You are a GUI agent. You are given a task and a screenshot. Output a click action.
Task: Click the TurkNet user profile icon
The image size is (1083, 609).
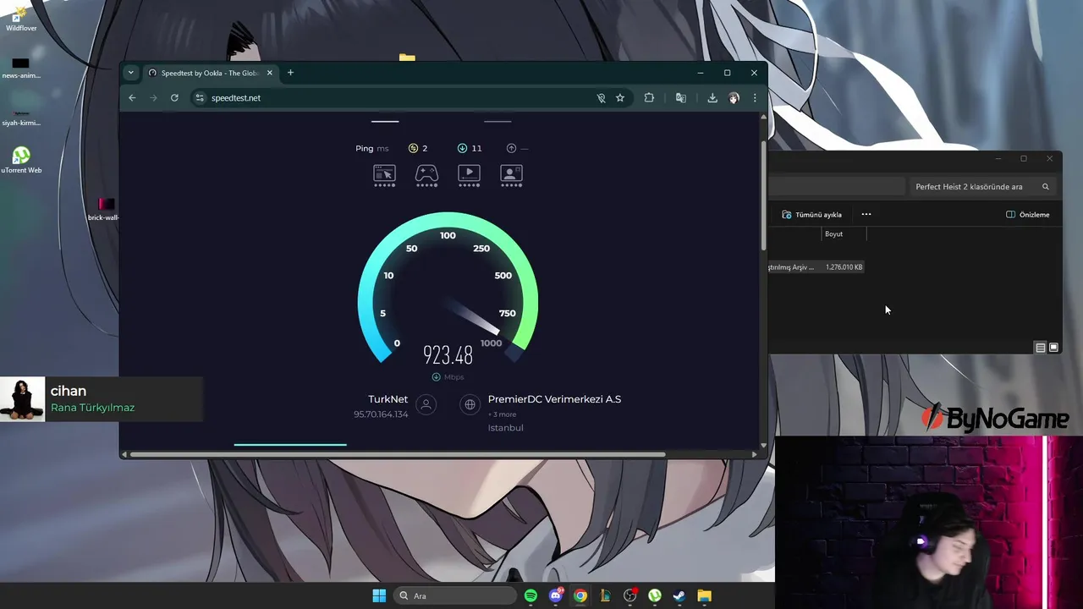click(x=426, y=404)
